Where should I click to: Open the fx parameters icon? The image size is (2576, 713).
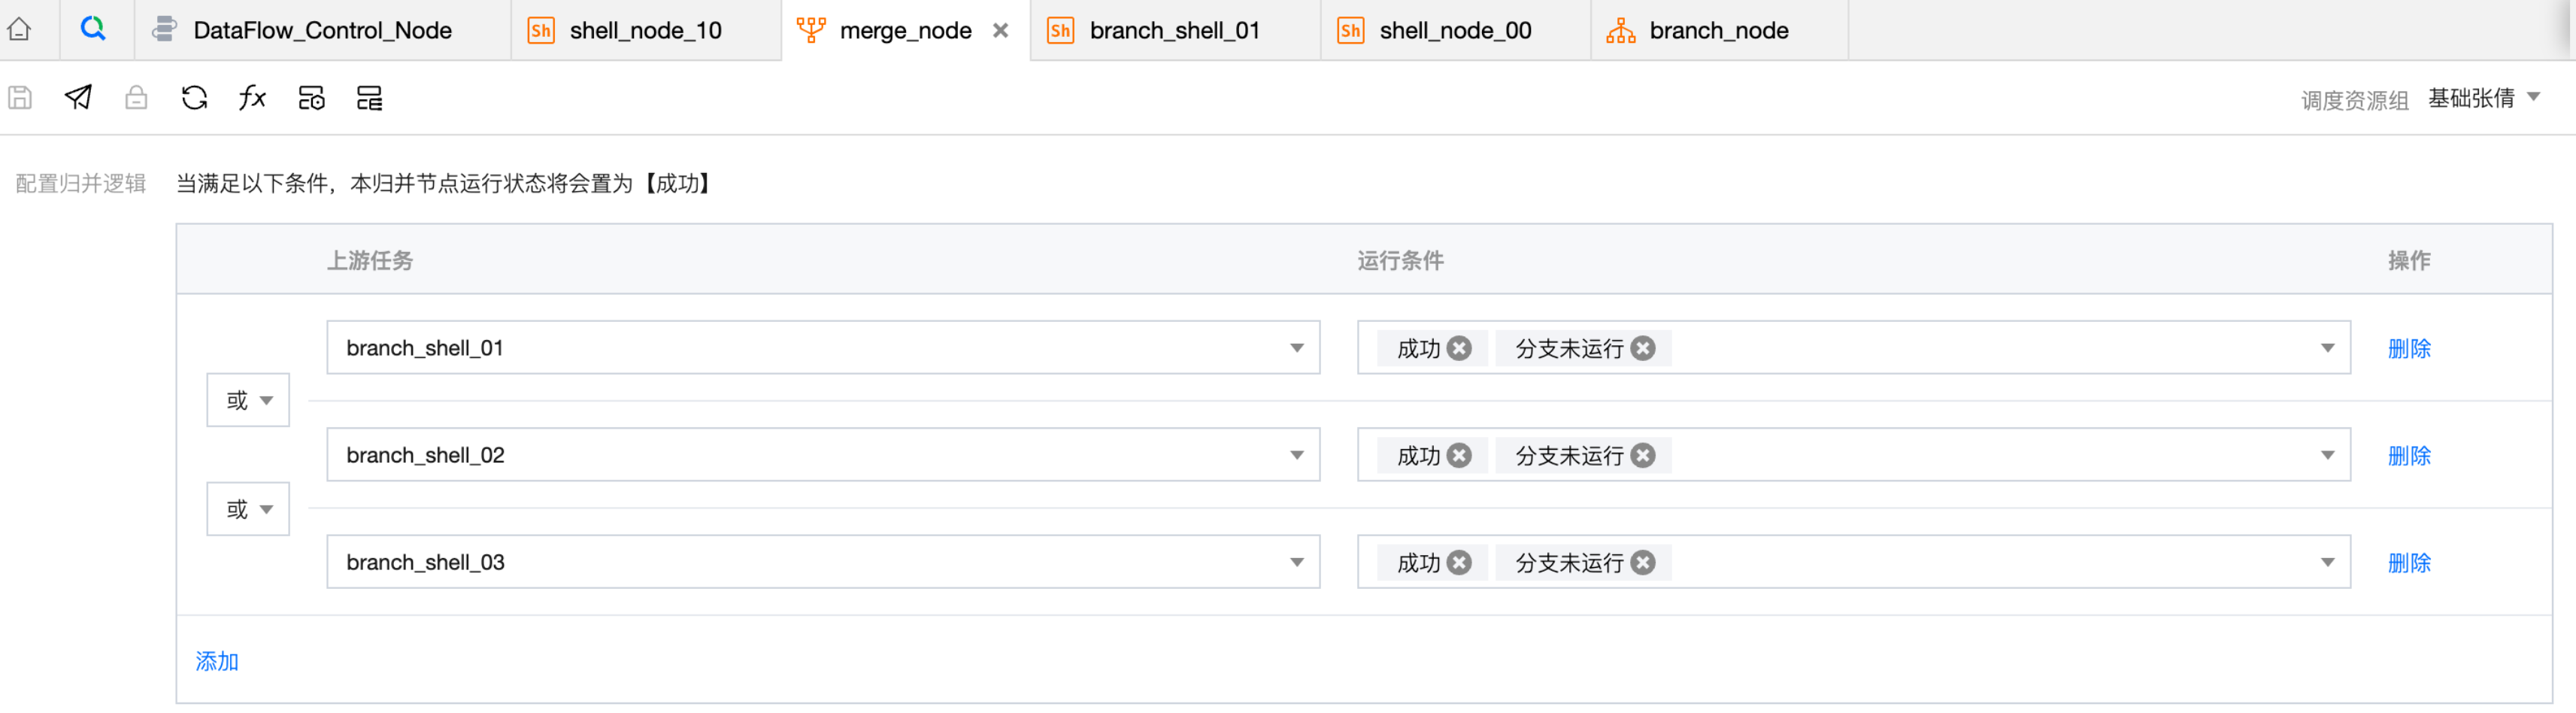(252, 97)
